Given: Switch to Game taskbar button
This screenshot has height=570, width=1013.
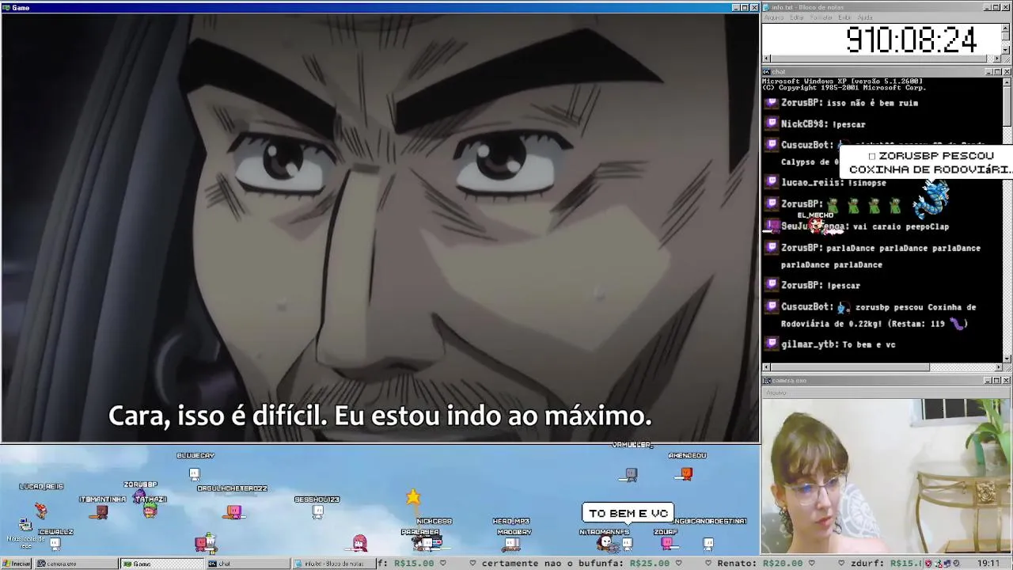Looking at the screenshot, I should [161, 564].
